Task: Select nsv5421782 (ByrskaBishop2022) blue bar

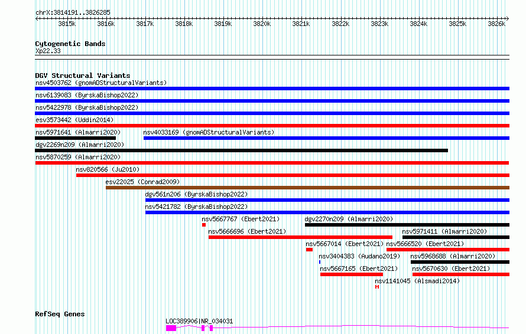Action: [x=327, y=212]
